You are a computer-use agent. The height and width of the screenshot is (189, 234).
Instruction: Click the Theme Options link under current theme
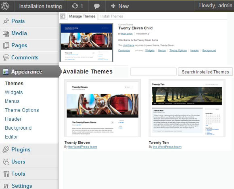pyautogui.click(x=178, y=50)
